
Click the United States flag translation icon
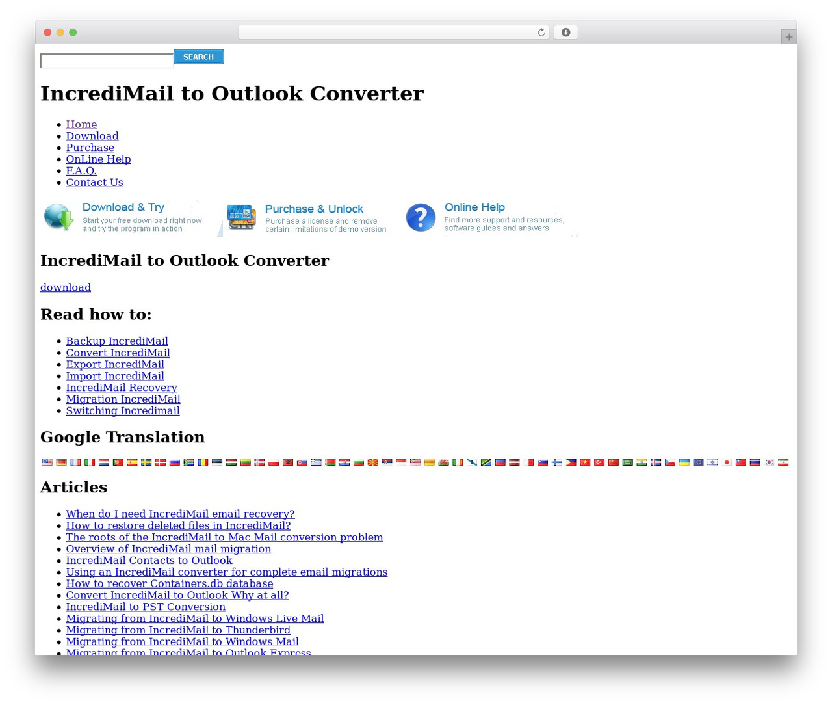click(x=47, y=462)
